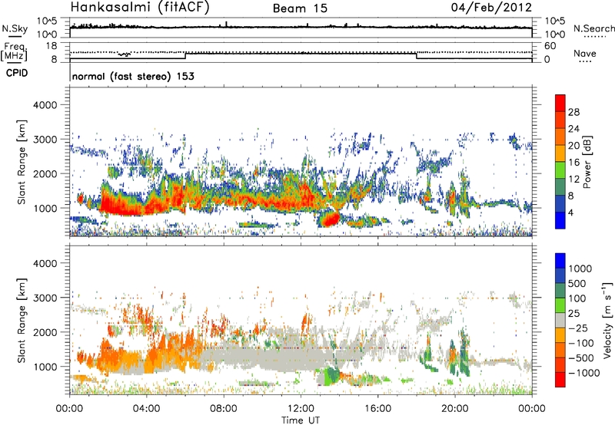
Task: Click the text 'normal (fast stereo) 153'
Action: click(133, 76)
